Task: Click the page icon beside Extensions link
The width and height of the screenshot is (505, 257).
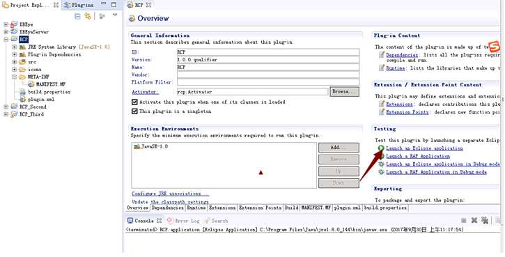Action: [x=382, y=104]
